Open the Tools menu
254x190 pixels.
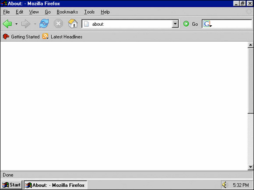(x=89, y=12)
